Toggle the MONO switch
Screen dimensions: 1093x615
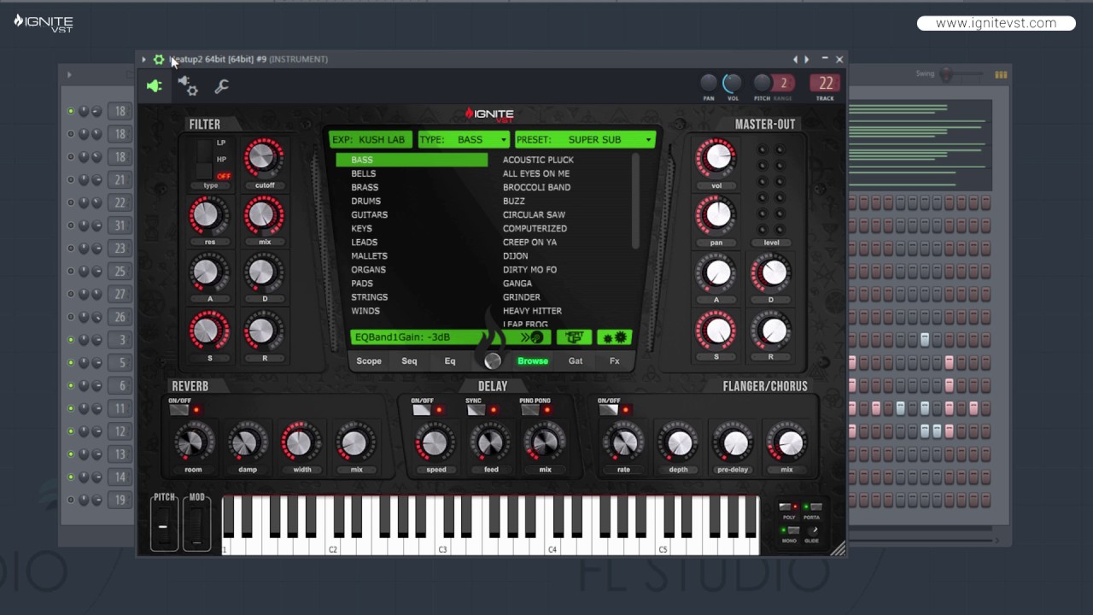tap(792, 530)
